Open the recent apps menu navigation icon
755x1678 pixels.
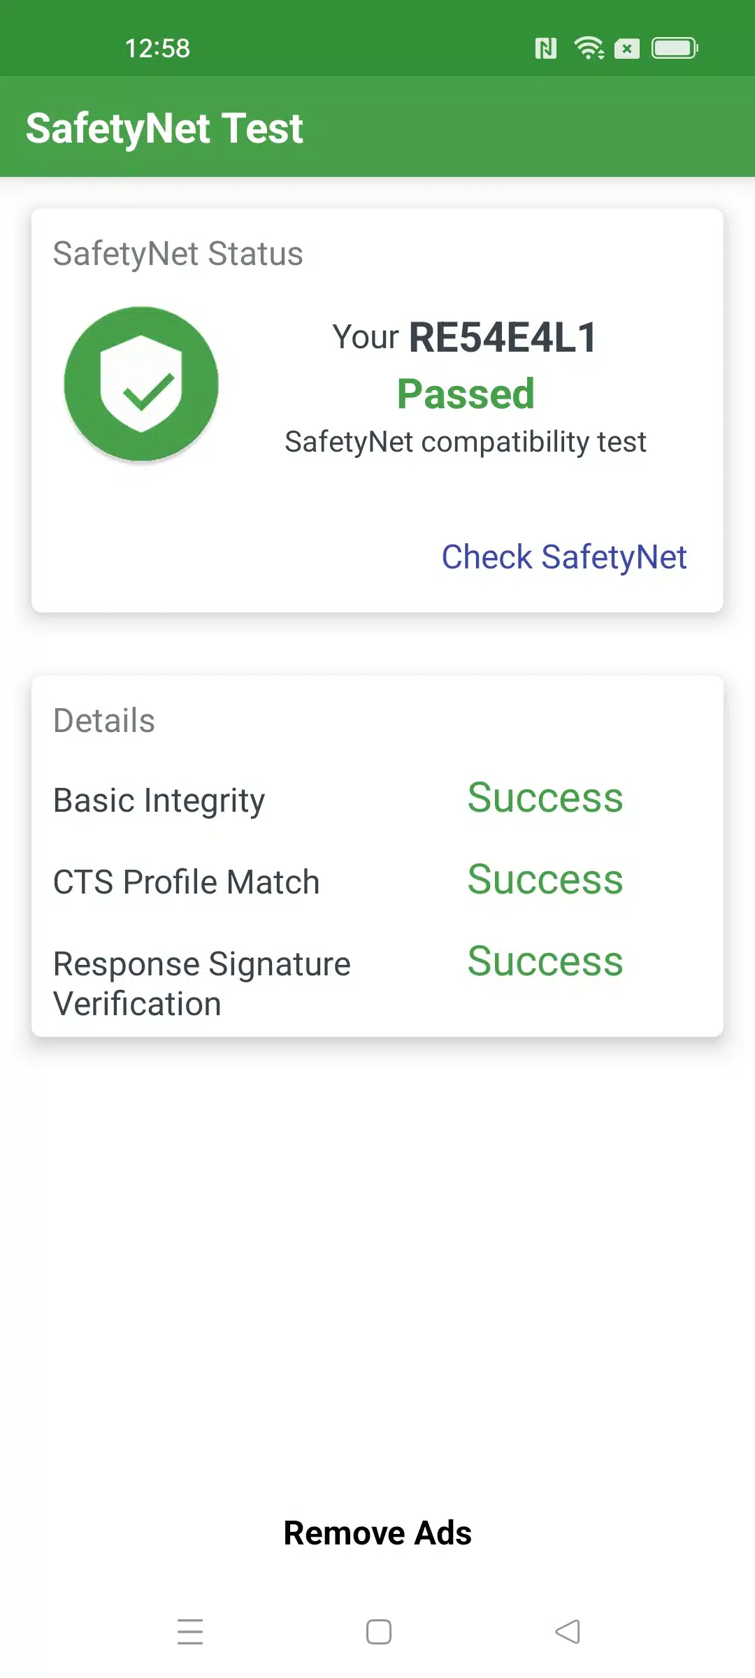190,1631
